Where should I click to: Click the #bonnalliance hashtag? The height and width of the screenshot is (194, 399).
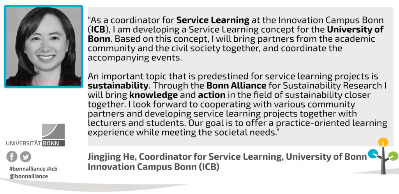22,169
